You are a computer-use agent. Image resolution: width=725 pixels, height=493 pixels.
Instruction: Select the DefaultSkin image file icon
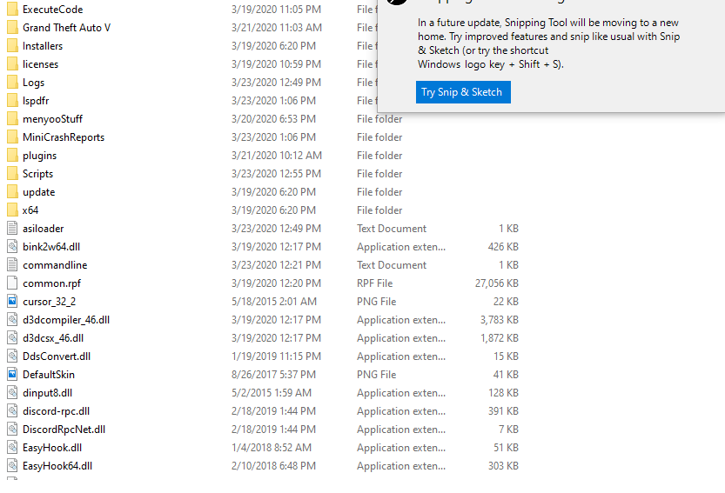click(11, 375)
